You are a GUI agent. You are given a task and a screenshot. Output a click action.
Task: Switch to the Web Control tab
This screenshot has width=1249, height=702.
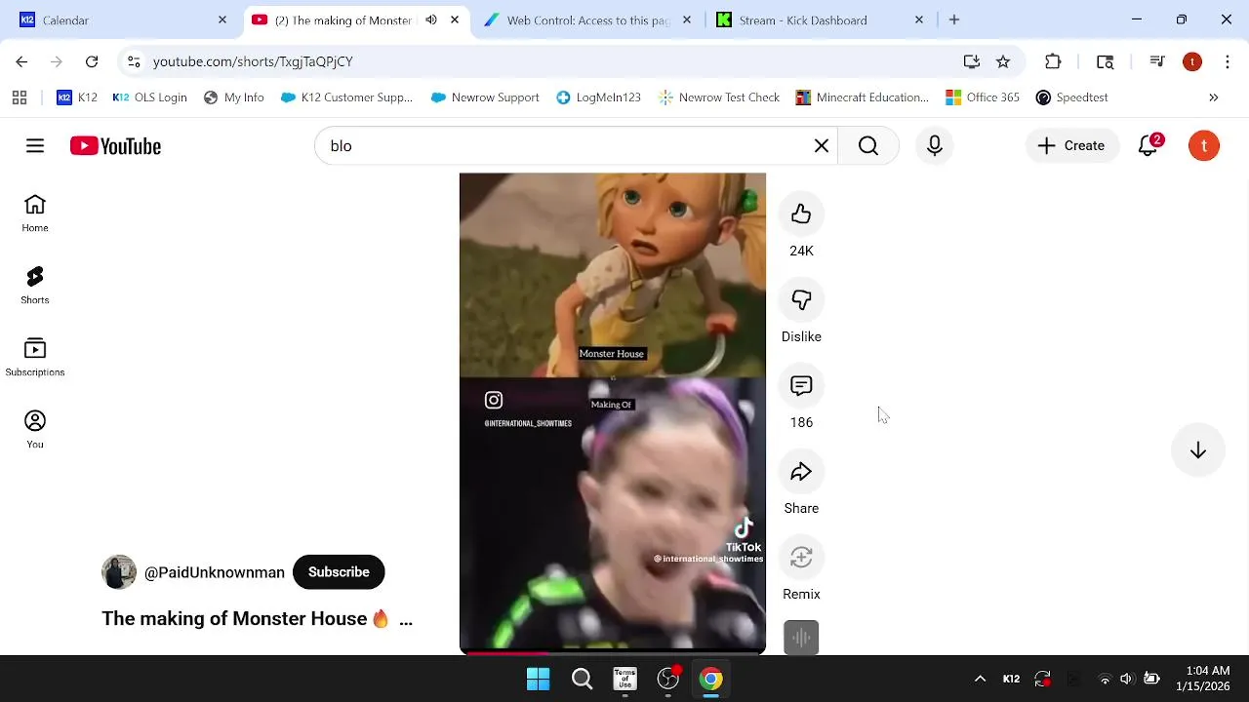click(x=588, y=19)
